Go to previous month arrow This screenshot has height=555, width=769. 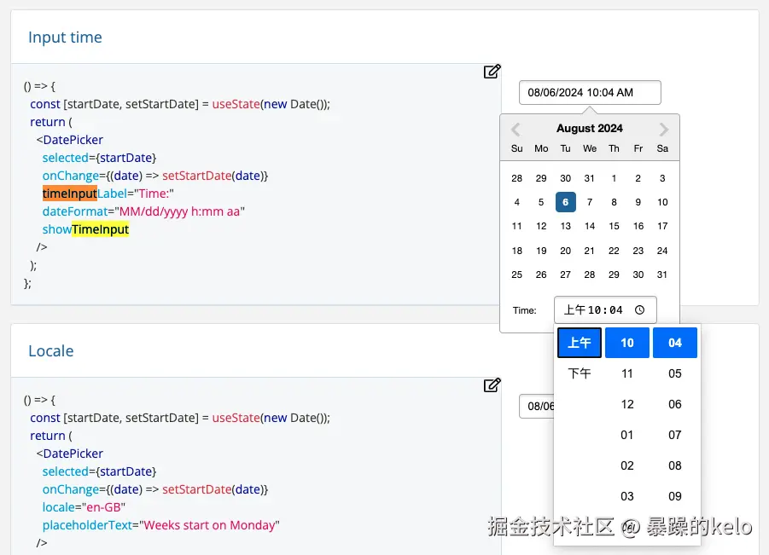click(x=516, y=130)
